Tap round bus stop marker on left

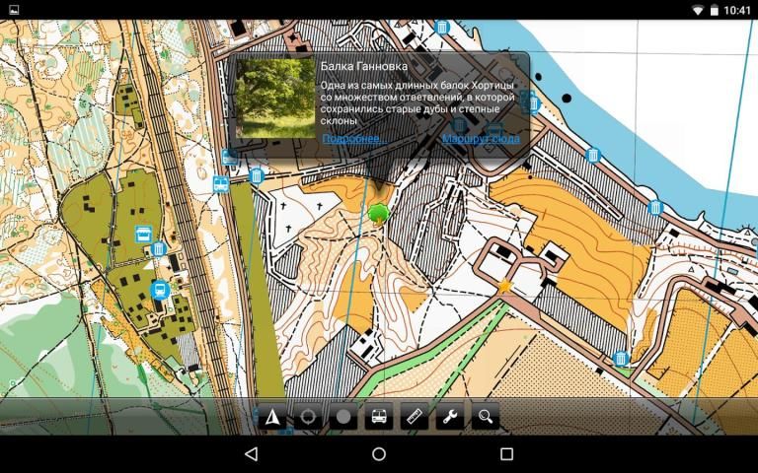coord(160,289)
